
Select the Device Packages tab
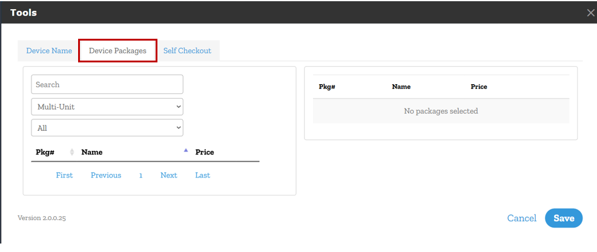coord(117,51)
